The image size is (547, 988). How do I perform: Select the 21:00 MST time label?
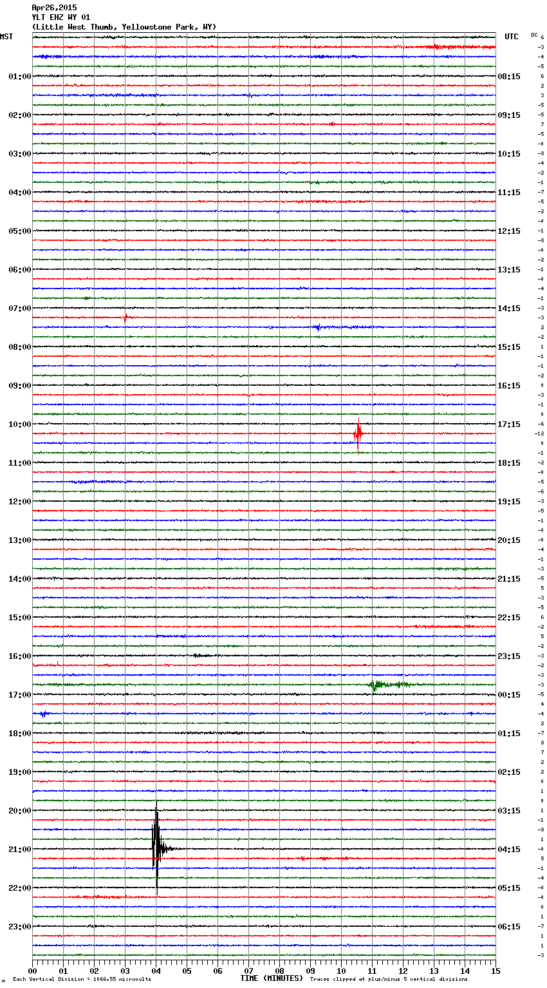20,850
